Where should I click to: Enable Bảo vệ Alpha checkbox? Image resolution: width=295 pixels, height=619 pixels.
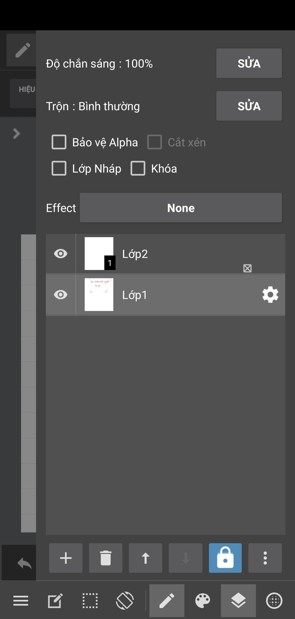59,142
